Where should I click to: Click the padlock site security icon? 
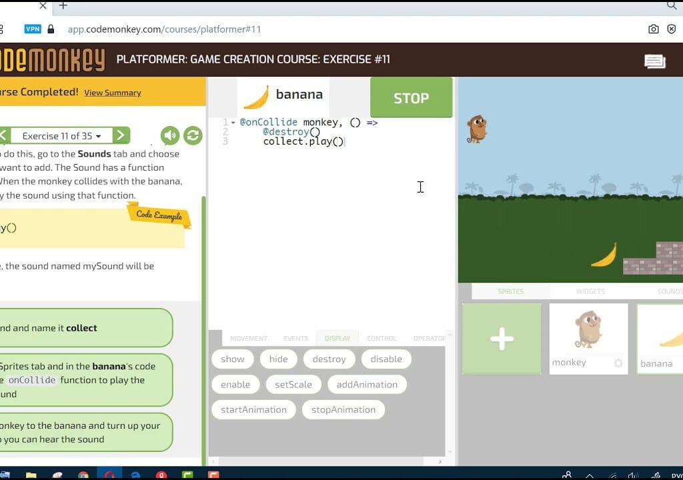tap(51, 29)
